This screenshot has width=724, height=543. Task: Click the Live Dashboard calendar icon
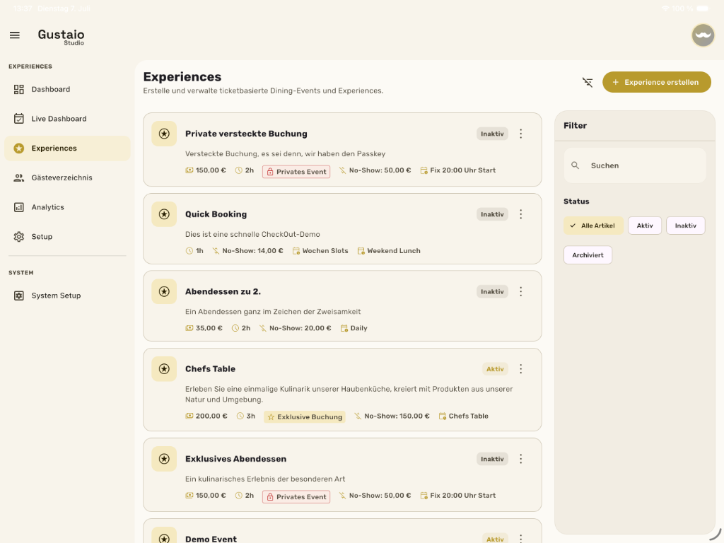(x=19, y=119)
